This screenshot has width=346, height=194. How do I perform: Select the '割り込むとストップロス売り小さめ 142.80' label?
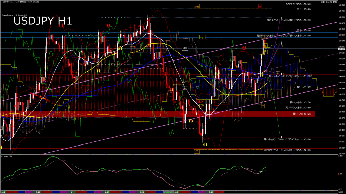tap(287, 150)
